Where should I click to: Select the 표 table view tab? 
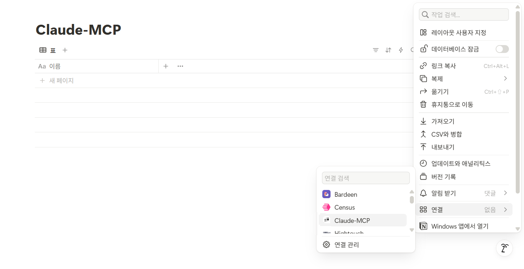click(x=48, y=50)
